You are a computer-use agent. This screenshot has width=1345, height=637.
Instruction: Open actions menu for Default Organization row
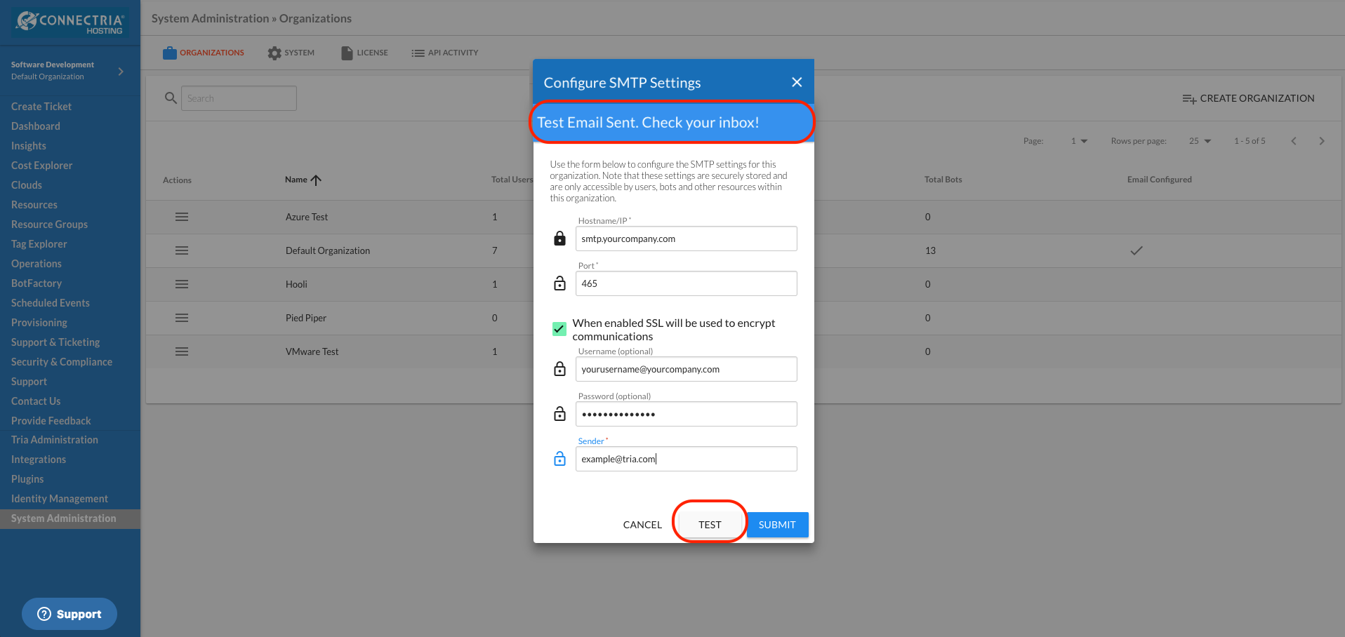pyautogui.click(x=182, y=250)
